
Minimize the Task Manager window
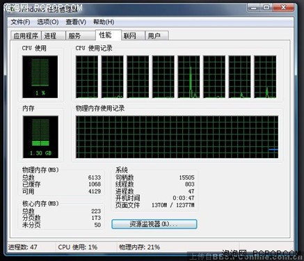click(254, 8)
